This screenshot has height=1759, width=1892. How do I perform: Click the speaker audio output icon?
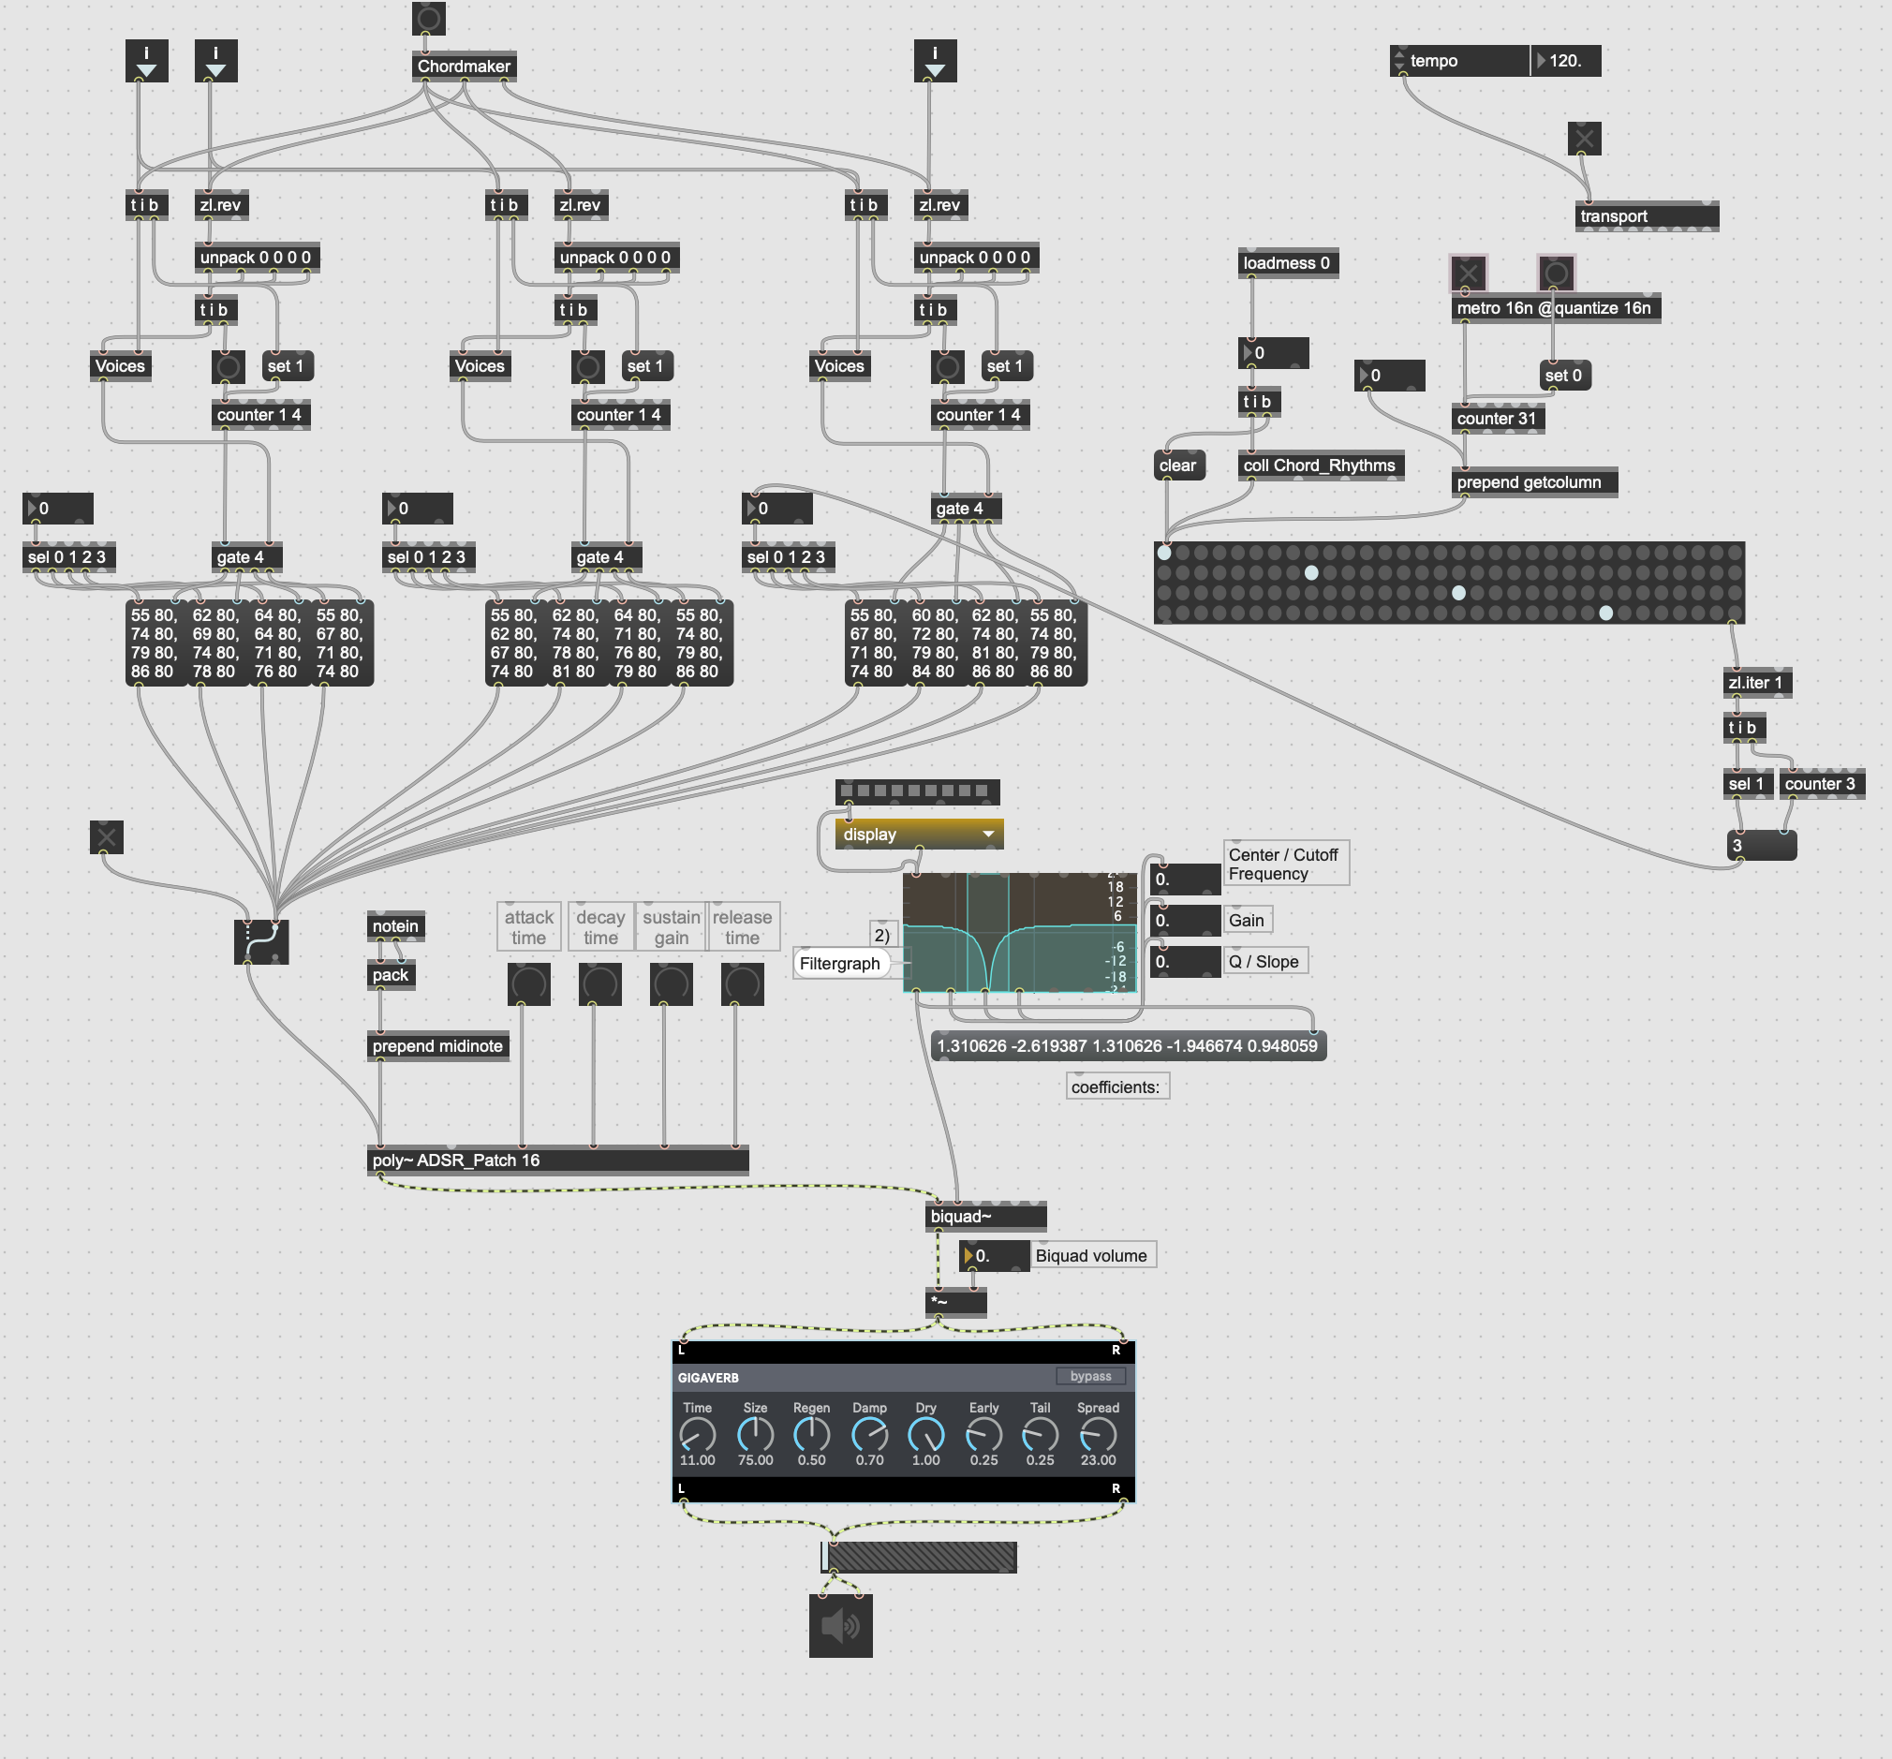(x=840, y=1626)
